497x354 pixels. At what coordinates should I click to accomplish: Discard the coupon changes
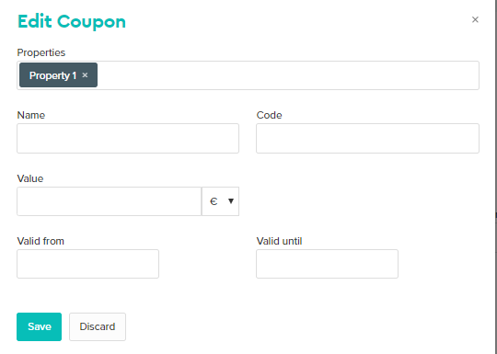[x=98, y=326]
